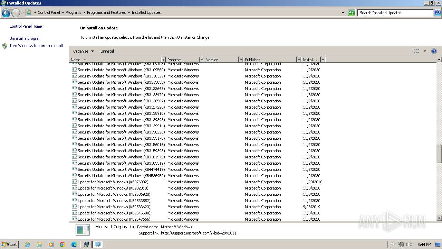Switch to the sixth taskbar application button
Screen dimensions: 442x249
click(x=86, y=245)
